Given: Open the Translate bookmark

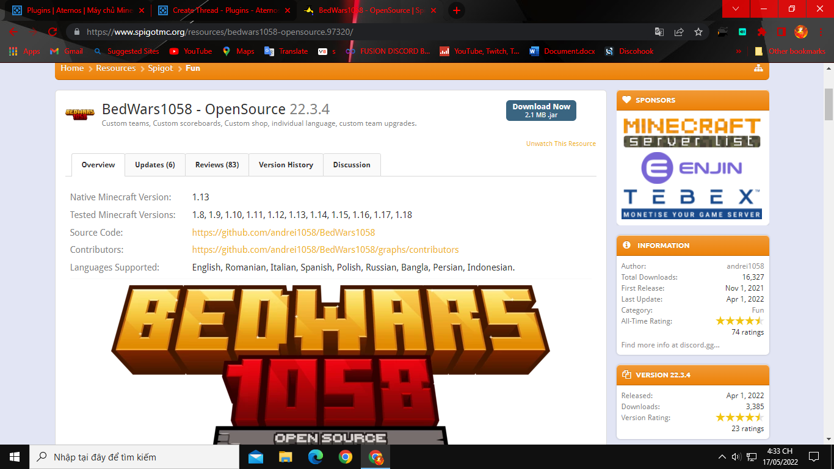Looking at the screenshot, I should [x=286, y=51].
